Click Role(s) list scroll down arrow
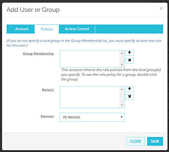Screen dimensions: 169x152 point(122,105)
